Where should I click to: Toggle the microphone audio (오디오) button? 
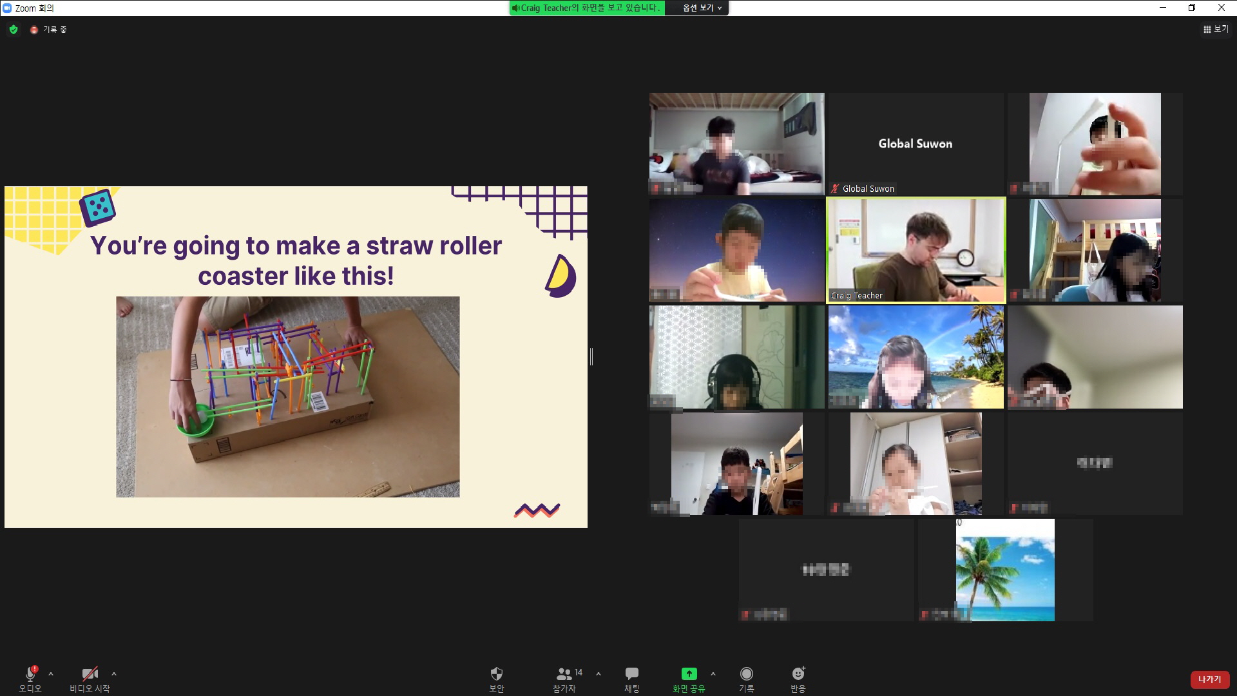pos(30,674)
